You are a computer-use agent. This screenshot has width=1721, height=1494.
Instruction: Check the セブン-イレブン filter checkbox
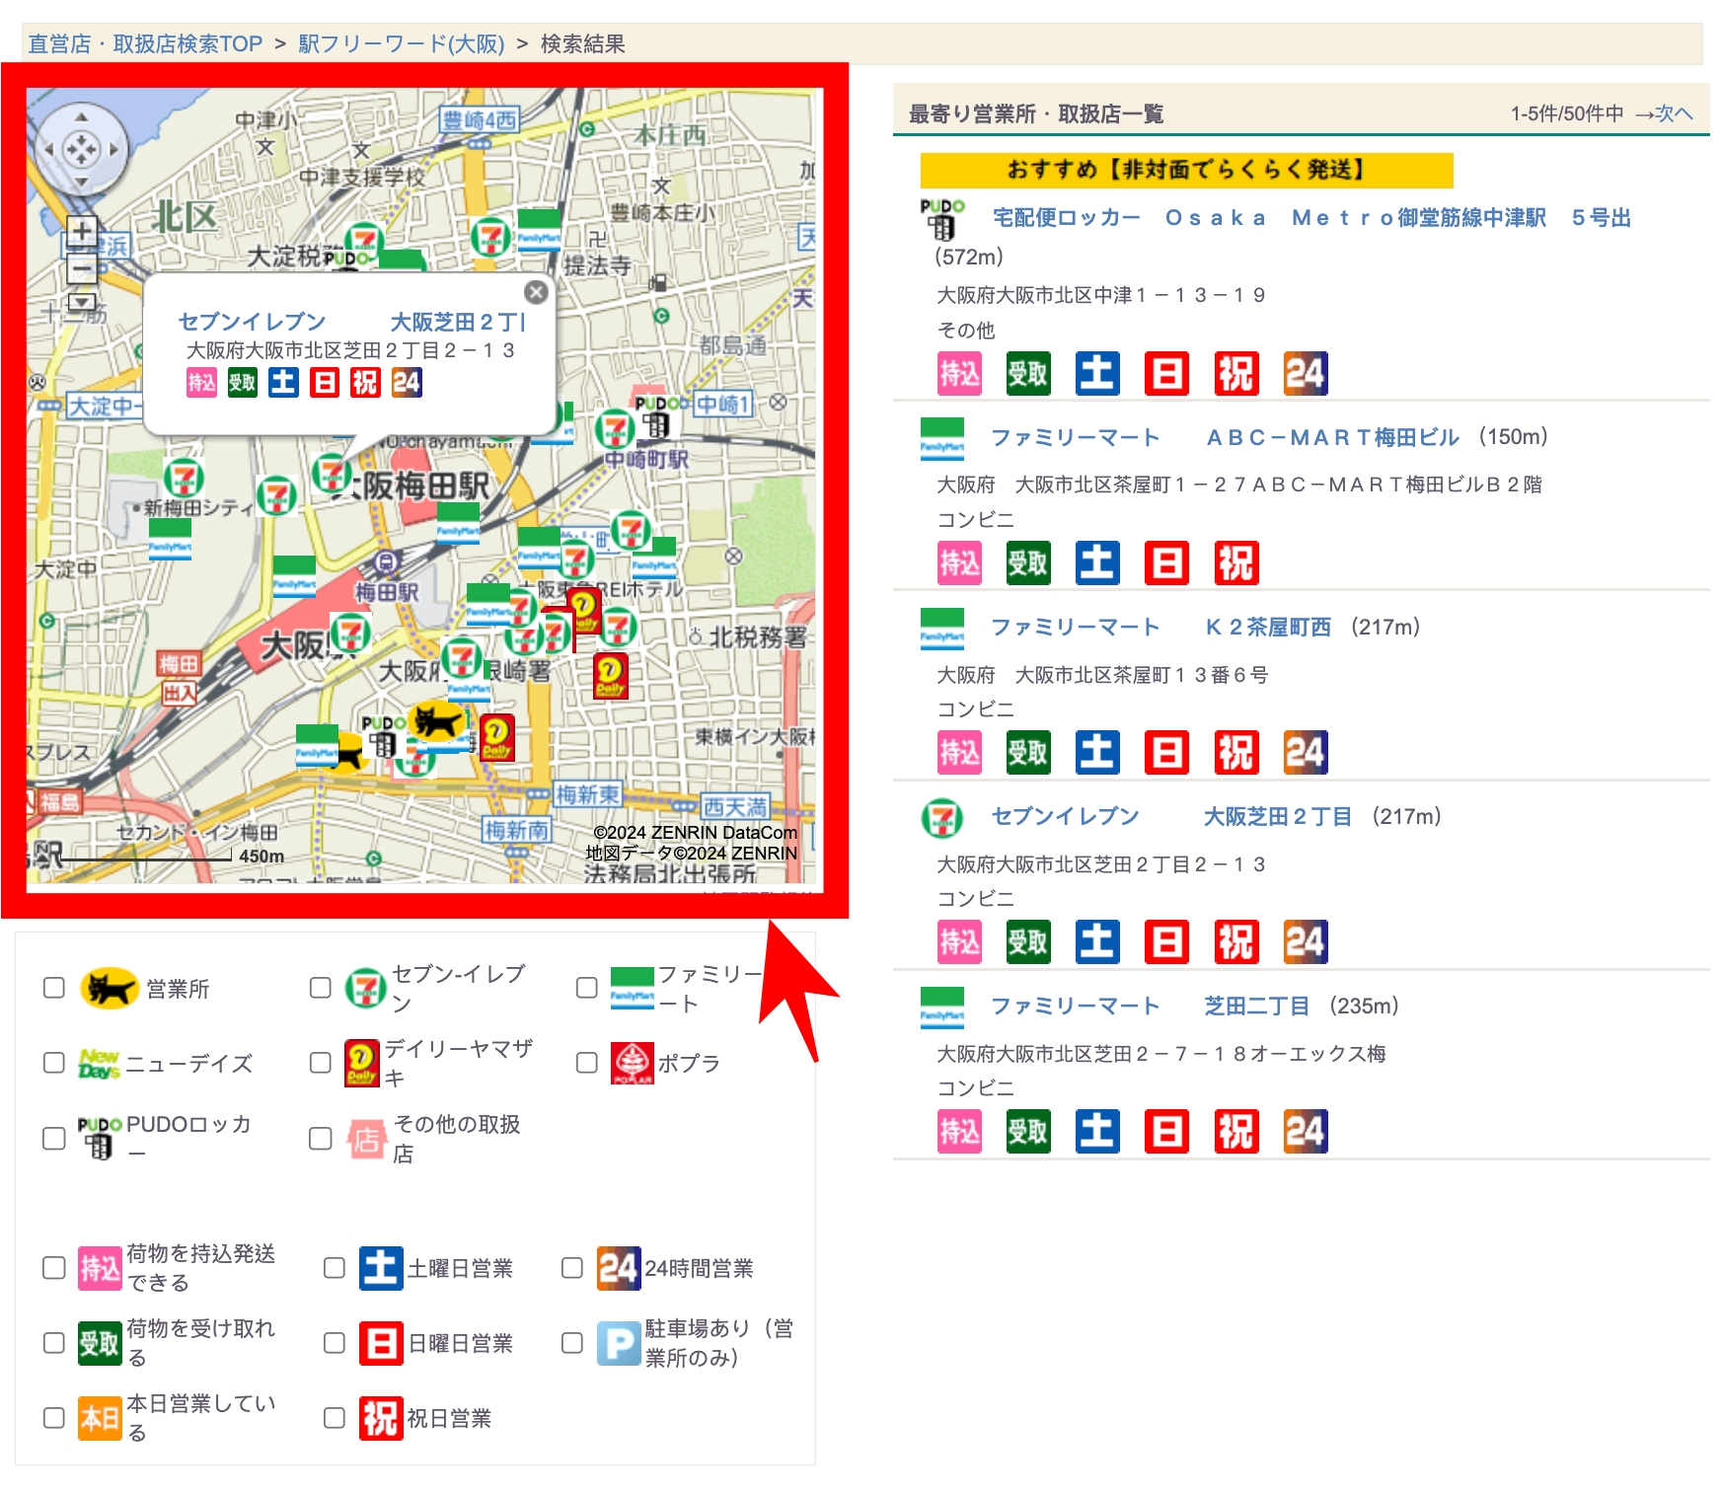321,988
